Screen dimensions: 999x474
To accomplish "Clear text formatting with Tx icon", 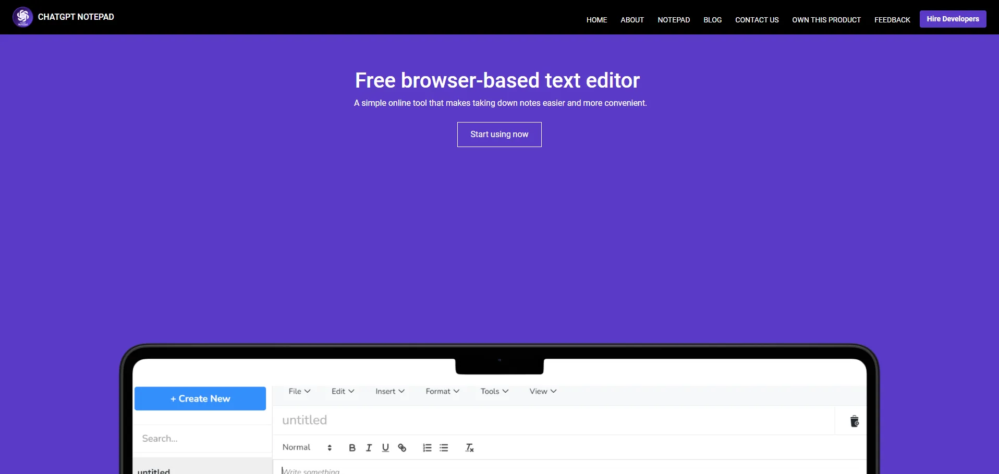I will coord(469,448).
